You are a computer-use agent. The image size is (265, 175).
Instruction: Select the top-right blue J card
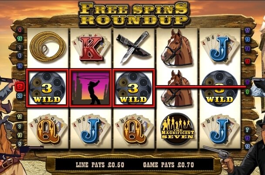220,47
